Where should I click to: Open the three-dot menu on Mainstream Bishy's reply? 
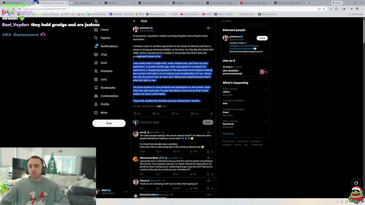click(x=212, y=158)
